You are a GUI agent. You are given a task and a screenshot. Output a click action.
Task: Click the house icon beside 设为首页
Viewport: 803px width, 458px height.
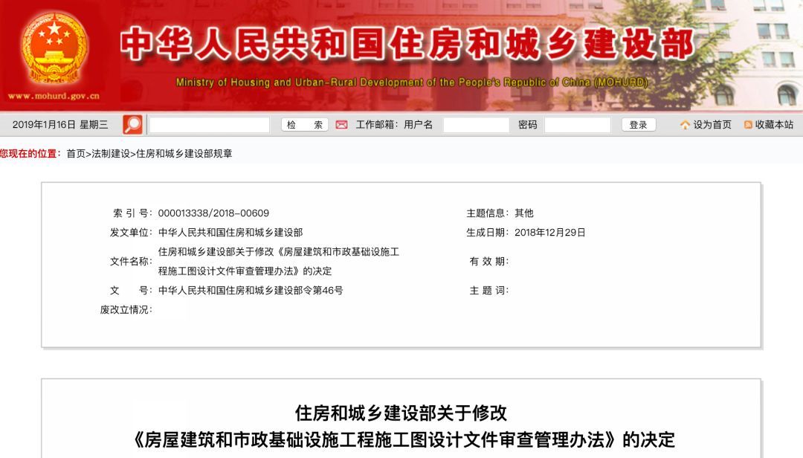point(685,124)
